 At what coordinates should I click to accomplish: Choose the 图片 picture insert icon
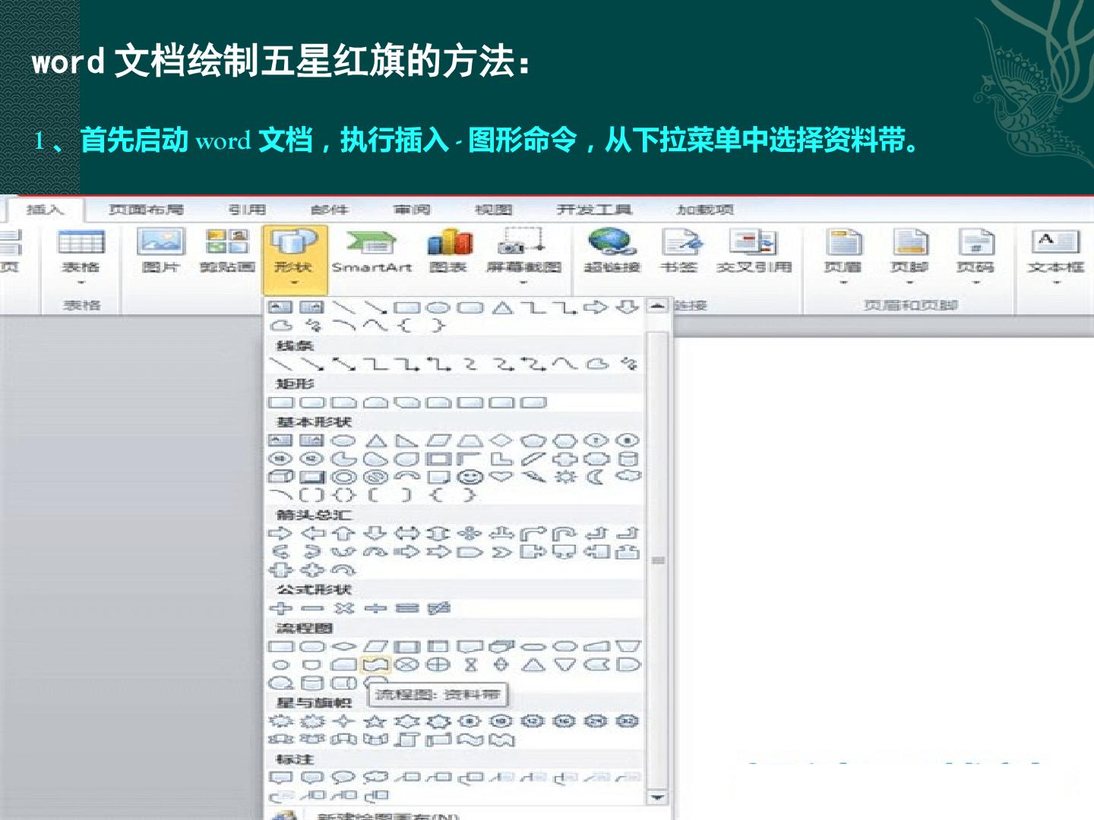[x=160, y=252]
